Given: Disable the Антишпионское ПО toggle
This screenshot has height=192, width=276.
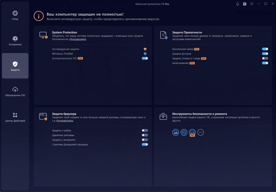Looking at the screenshot, I should click(145, 59).
